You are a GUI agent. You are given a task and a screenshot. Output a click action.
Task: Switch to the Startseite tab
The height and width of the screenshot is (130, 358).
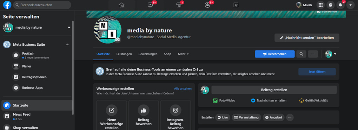pyautogui.click(x=103, y=54)
